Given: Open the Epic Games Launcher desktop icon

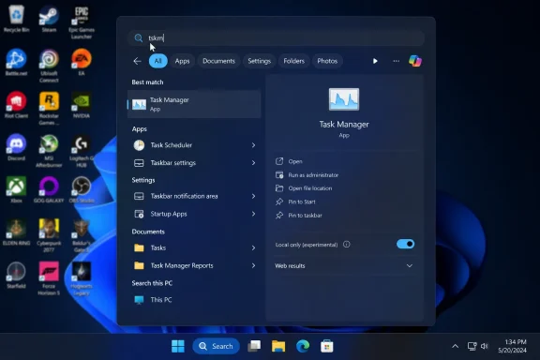Looking at the screenshot, I should point(82,22).
